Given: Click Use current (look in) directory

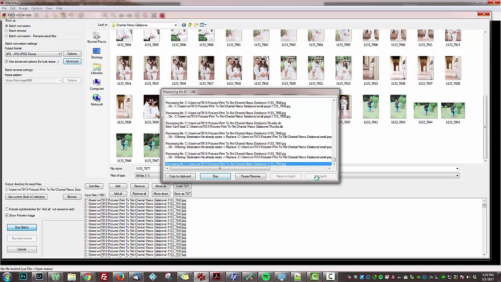Looking at the screenshot, I should [x=27, y=197].
